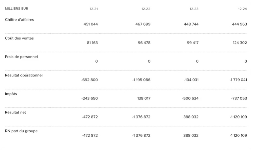Select the 12.24 column header

click(x=242, y=9)
